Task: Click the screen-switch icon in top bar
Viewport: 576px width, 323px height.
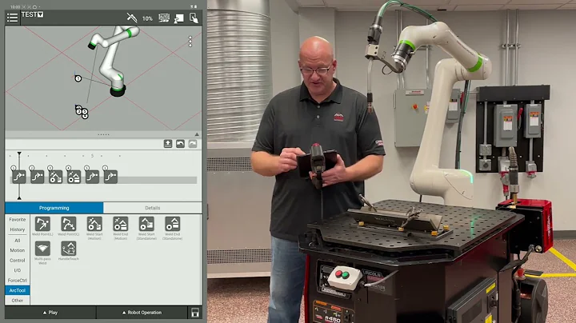Action: coord(179,18)
